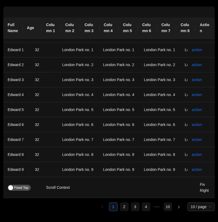Viewport: 218px width, 222px height.
Task: Jump ahead via pagination ellipsis
Action: click(x=157, y=207)
